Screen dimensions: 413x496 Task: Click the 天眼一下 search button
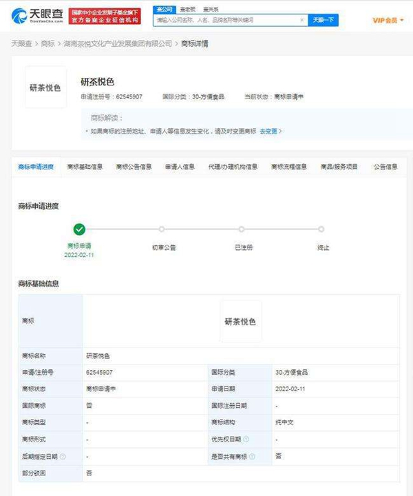click(324, 20)
